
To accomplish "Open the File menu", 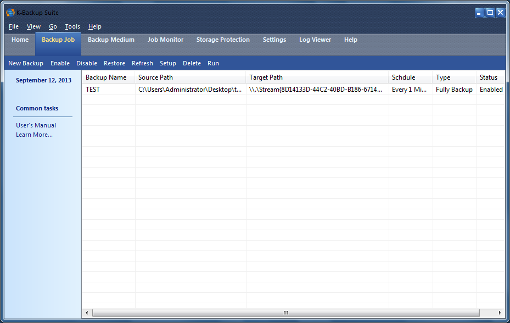I will 14,26.
